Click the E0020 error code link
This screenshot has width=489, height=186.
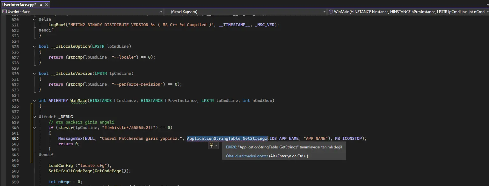pyautogui.click(x=231, y=147)
